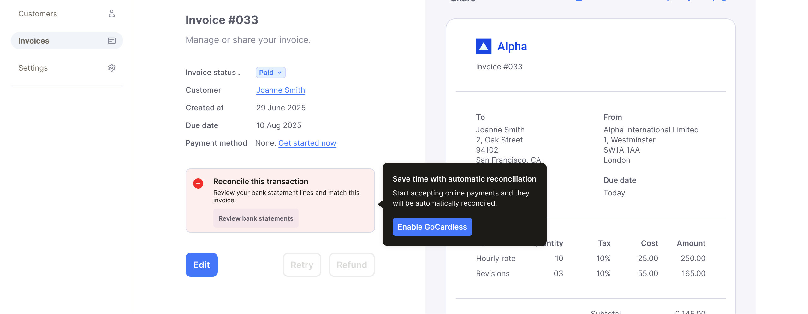Click the Edit invoice button

(x=201, y=265)
